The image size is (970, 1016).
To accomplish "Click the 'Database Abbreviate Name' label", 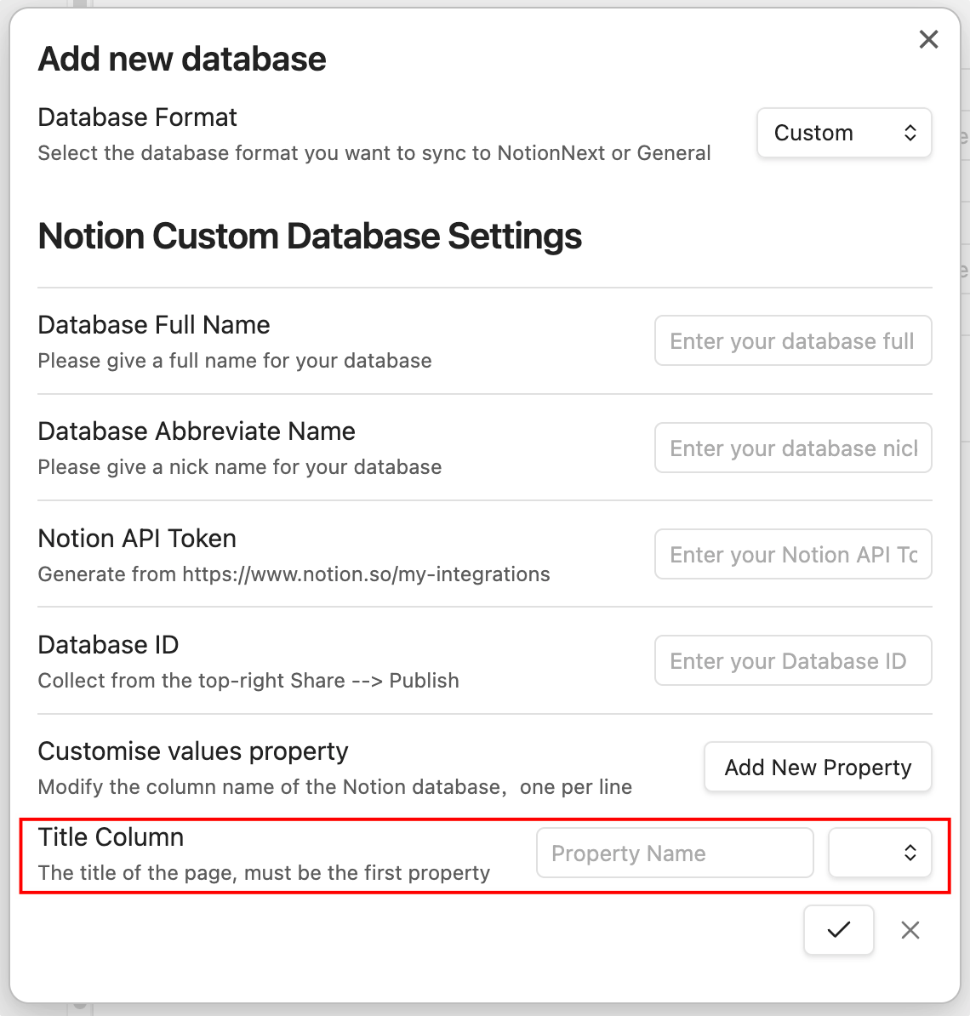I will tap(197, 431).
